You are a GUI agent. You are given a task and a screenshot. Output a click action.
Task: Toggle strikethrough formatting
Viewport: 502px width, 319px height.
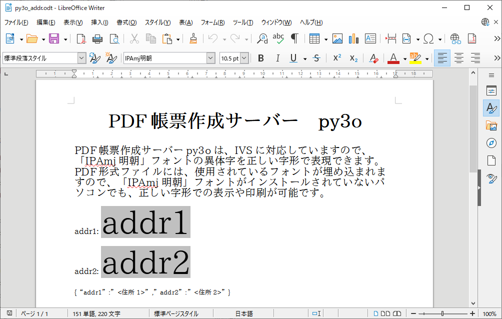316,58
